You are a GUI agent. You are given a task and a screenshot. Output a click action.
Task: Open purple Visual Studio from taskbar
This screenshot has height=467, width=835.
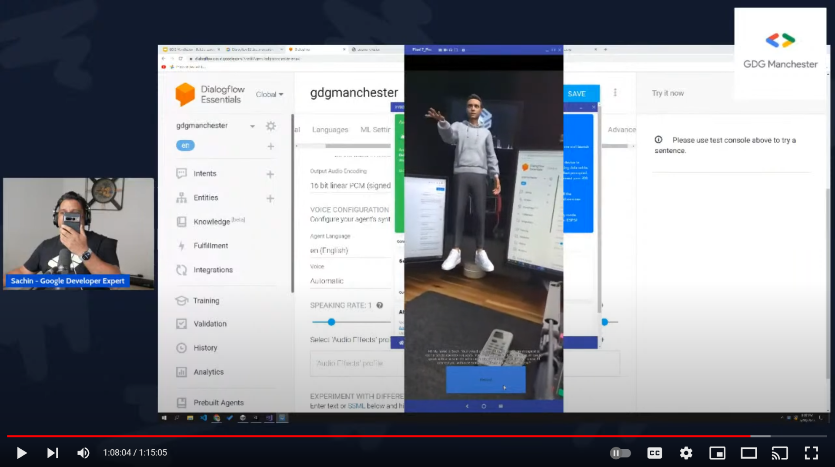[269, 418]
